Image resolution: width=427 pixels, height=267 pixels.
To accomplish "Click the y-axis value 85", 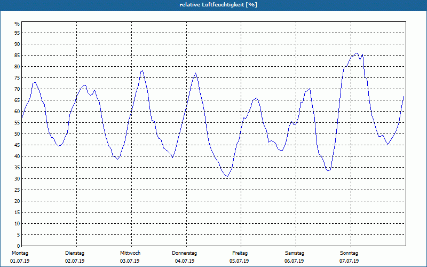I will coord(17,56).
